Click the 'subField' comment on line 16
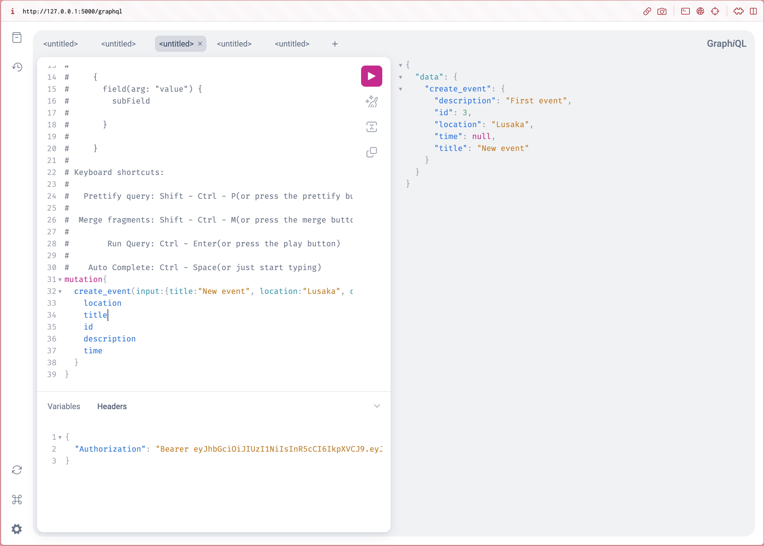The image size is (764, 546). point(131,101)
